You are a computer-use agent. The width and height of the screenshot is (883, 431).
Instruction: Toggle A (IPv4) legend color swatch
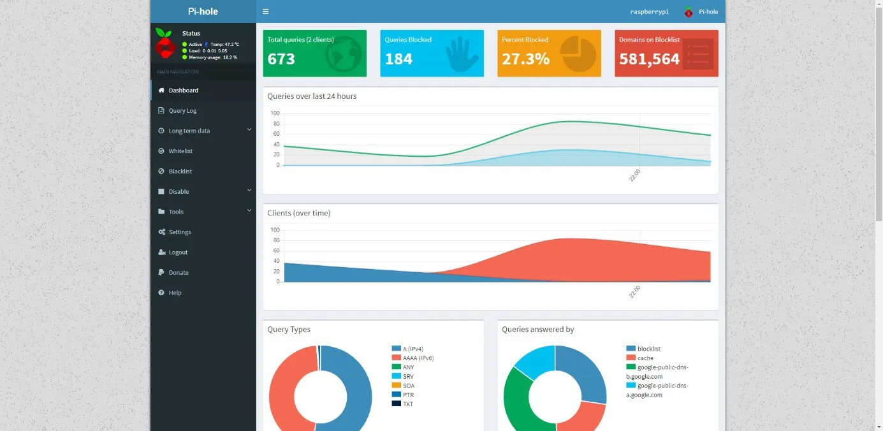coord(396,349)
